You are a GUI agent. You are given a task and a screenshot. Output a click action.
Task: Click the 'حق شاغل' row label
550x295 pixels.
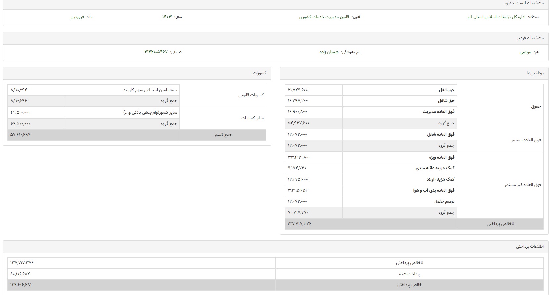[x=446, y=101]
